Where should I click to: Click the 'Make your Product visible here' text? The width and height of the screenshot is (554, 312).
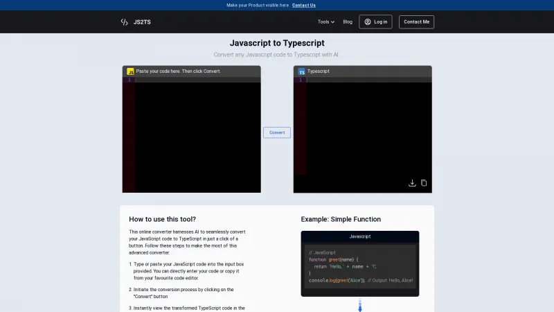coord(258,6)
